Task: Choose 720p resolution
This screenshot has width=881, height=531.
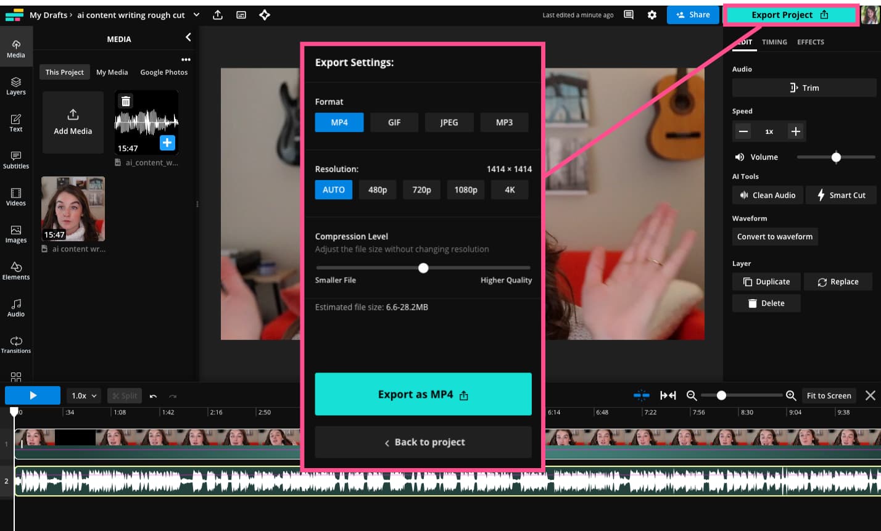Action: (422, 189)
